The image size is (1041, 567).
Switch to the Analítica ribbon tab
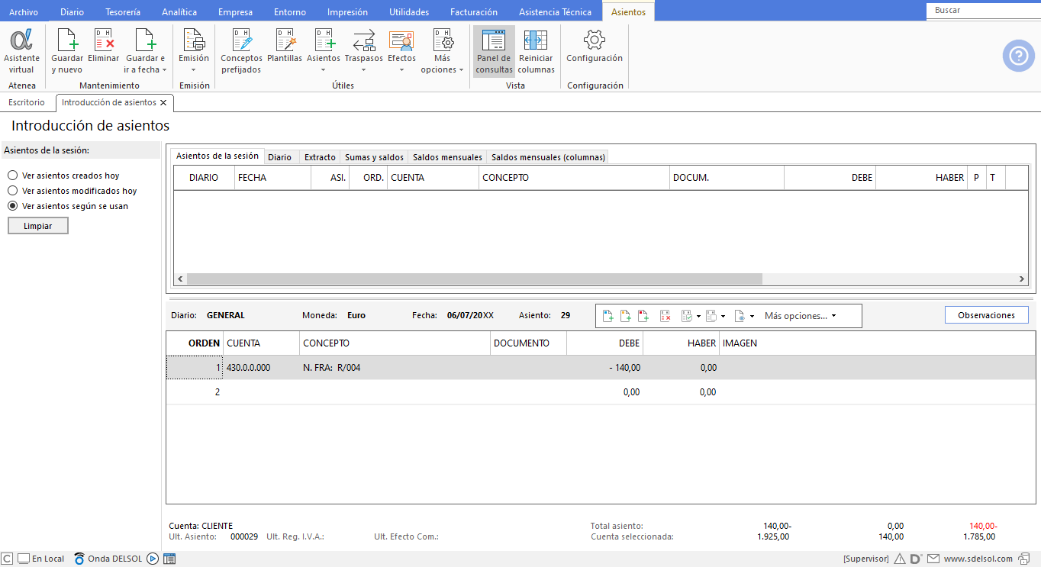[x=179, y=12]
